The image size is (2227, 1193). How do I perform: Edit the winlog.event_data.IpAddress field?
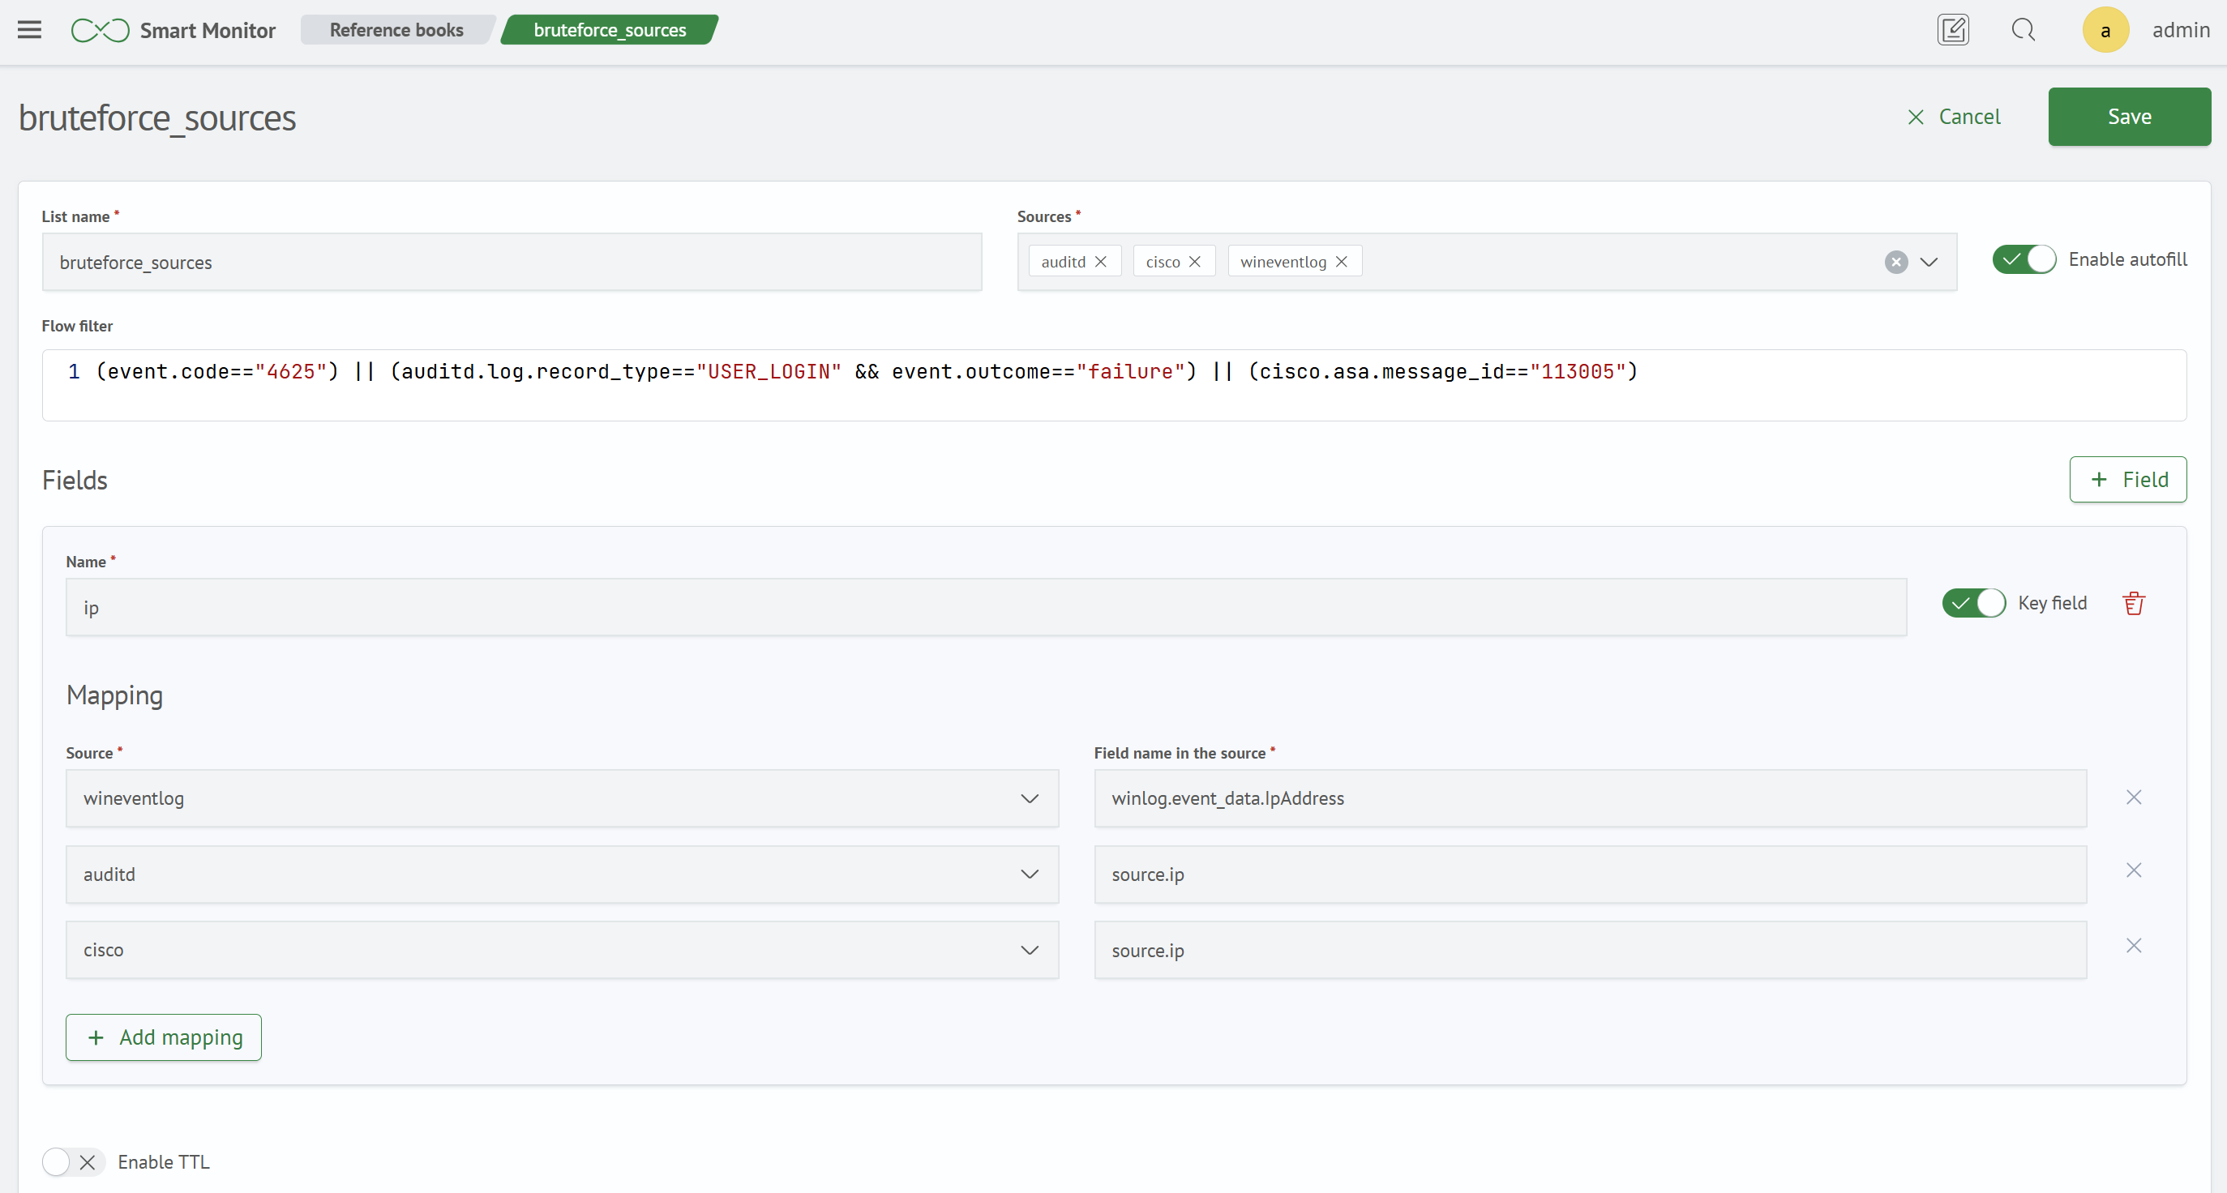point(1591,798)
